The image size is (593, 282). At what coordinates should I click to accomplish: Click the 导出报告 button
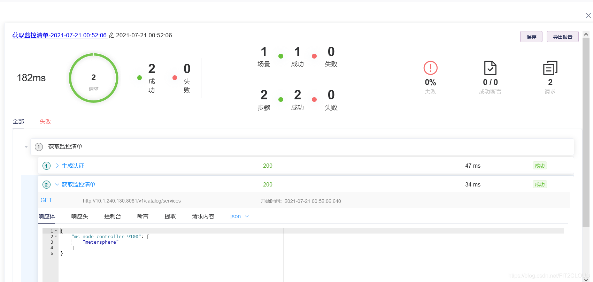(563, 37)
